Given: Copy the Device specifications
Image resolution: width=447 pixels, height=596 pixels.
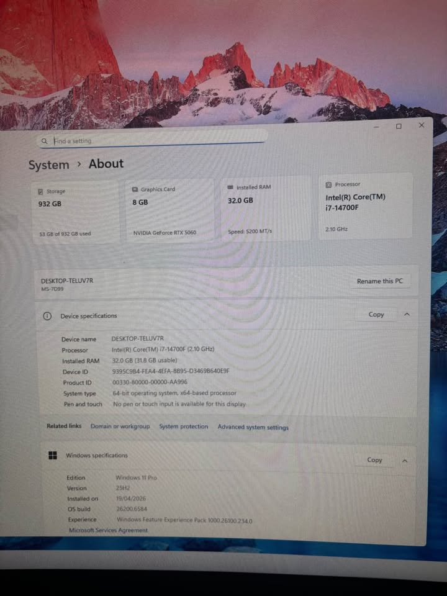Looking at the screenshot, I should tap(376, 314).
